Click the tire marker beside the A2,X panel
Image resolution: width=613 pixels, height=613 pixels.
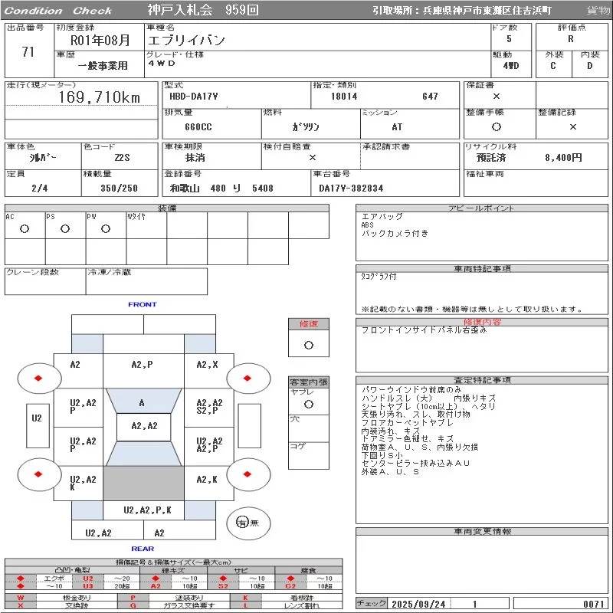249,378
